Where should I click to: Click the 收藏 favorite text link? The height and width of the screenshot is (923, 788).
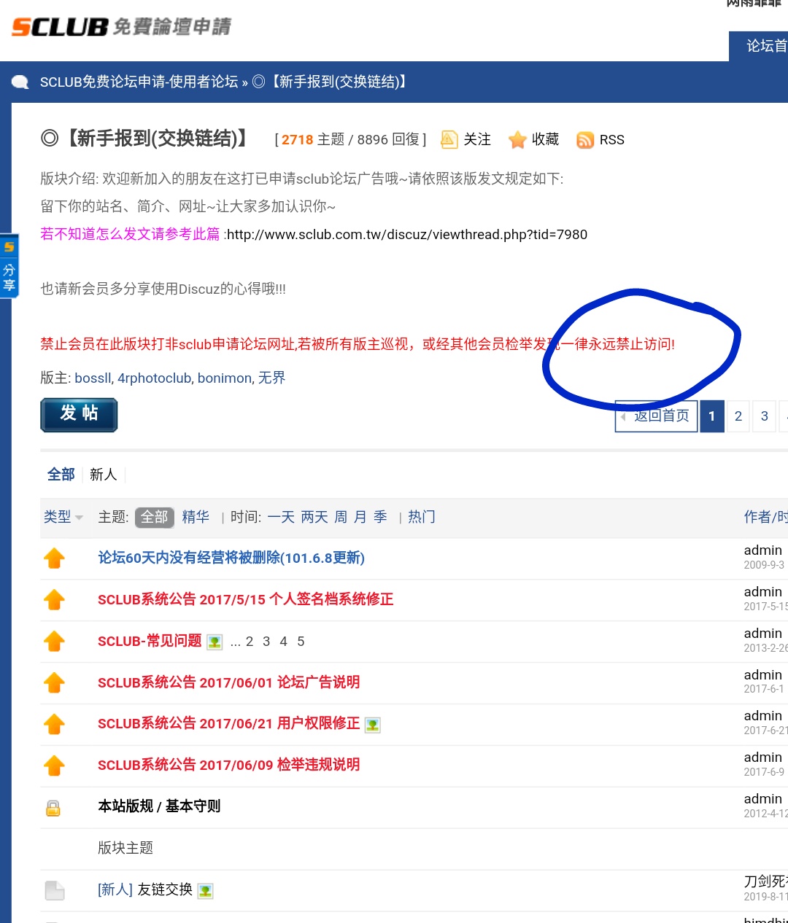pos(545,139)
